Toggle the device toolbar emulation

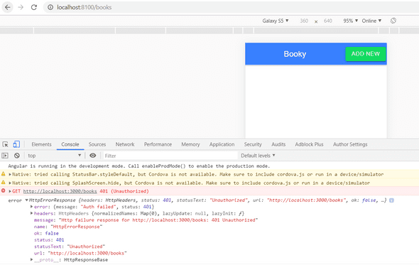[x=16, y=144]
